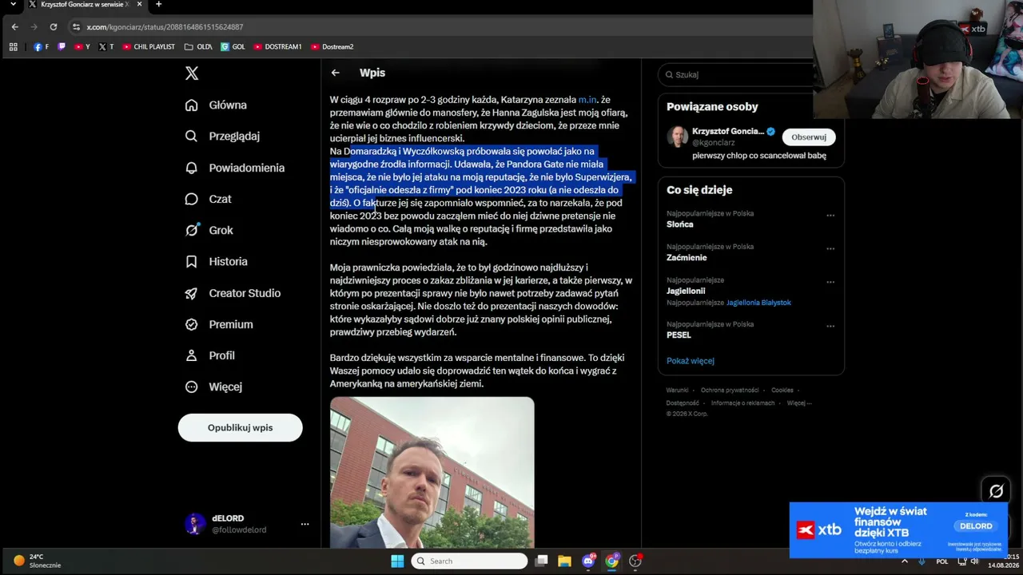Open the Słońca trending topic
Viewport: 1023px width, 575px height.
coord(680,224)
